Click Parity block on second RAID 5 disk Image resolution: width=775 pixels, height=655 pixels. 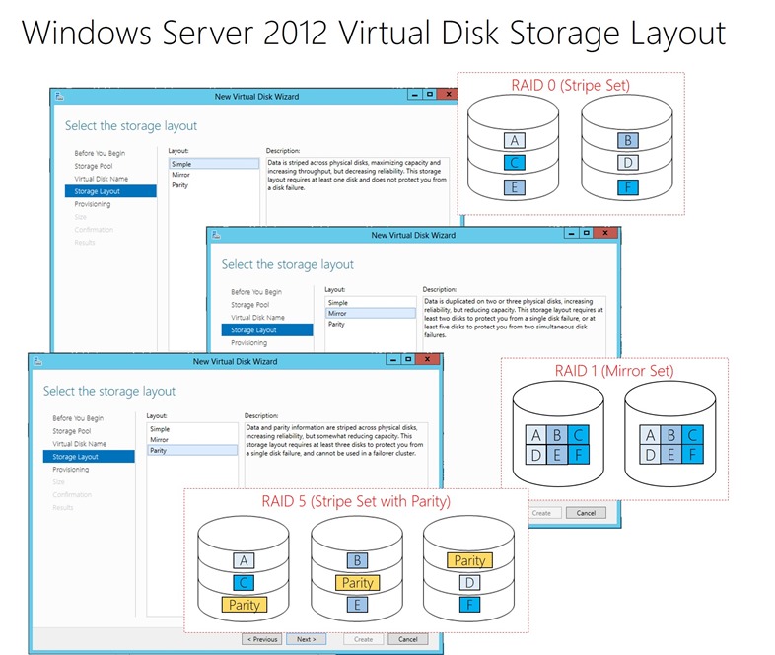tap(357, 583)
